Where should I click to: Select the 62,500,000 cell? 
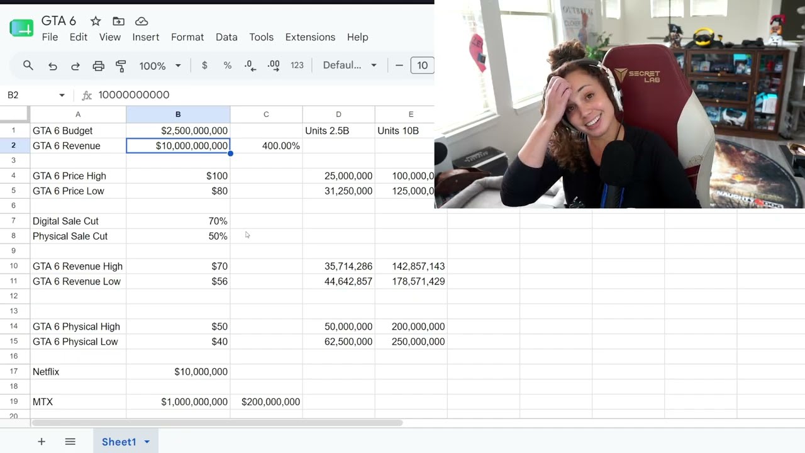click(338, 342)
